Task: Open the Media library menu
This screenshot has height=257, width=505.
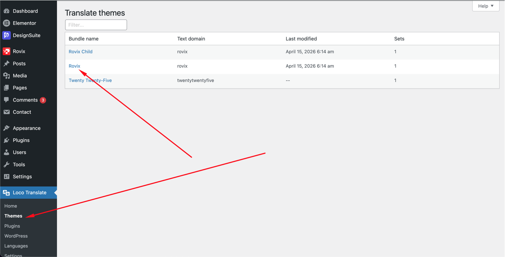Action: 20,76
